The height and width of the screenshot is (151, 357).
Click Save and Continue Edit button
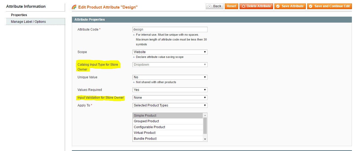pos(329,6)
